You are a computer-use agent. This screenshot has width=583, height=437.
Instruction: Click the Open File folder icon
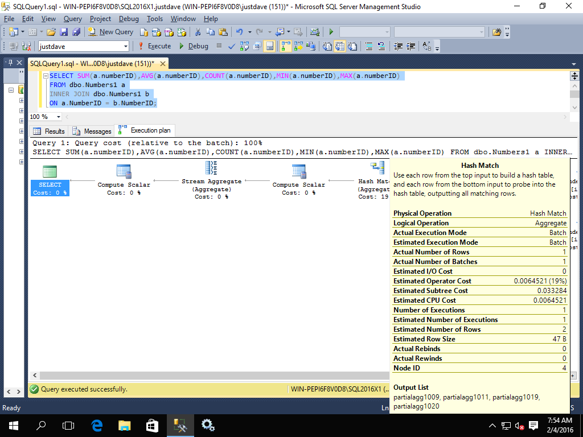click(51, 32)
